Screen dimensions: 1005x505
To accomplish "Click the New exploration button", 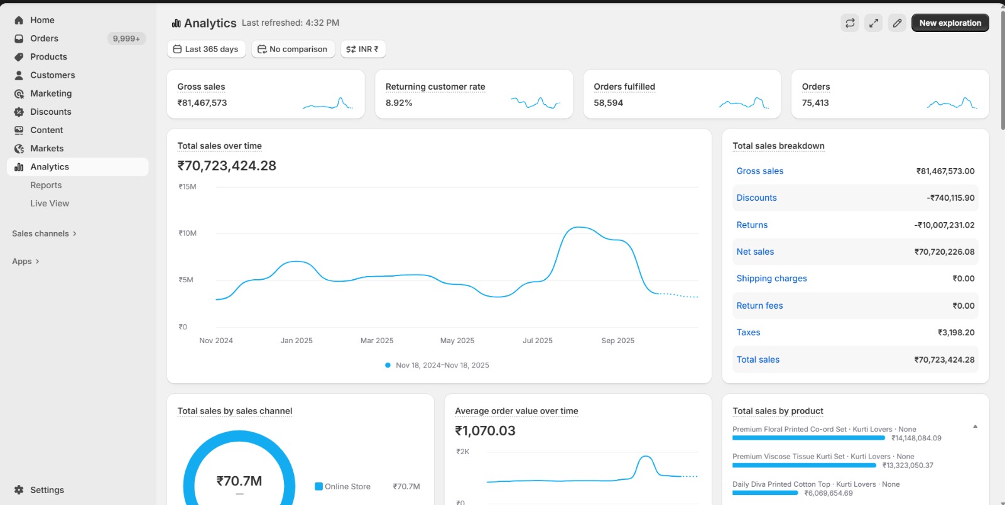I will click(950, 23).
